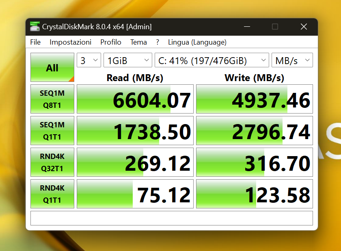The width and height of the screenshot is (341, 251).
Task: Expand the 1GiB test size dropdown
Action: (x=127, y=60)
